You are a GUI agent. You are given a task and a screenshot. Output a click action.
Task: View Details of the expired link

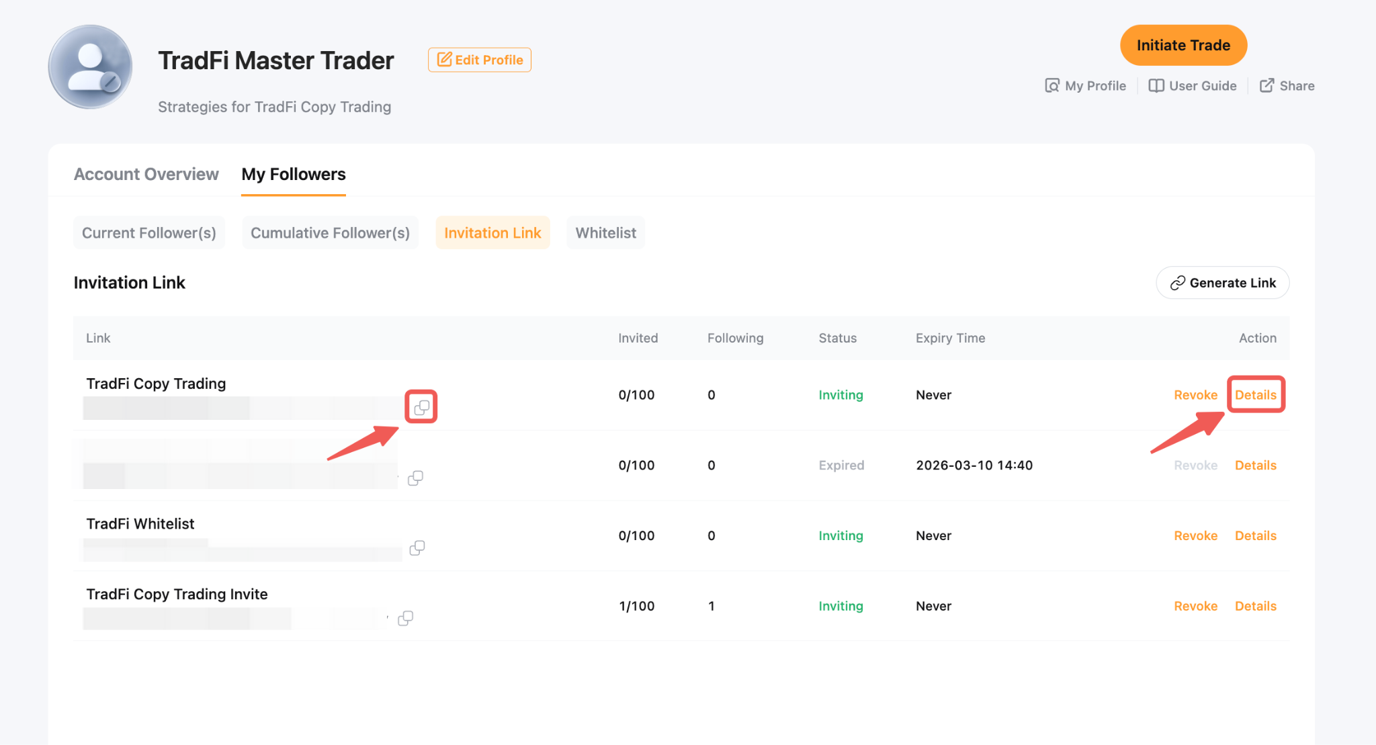click(x=1255, y=466)
